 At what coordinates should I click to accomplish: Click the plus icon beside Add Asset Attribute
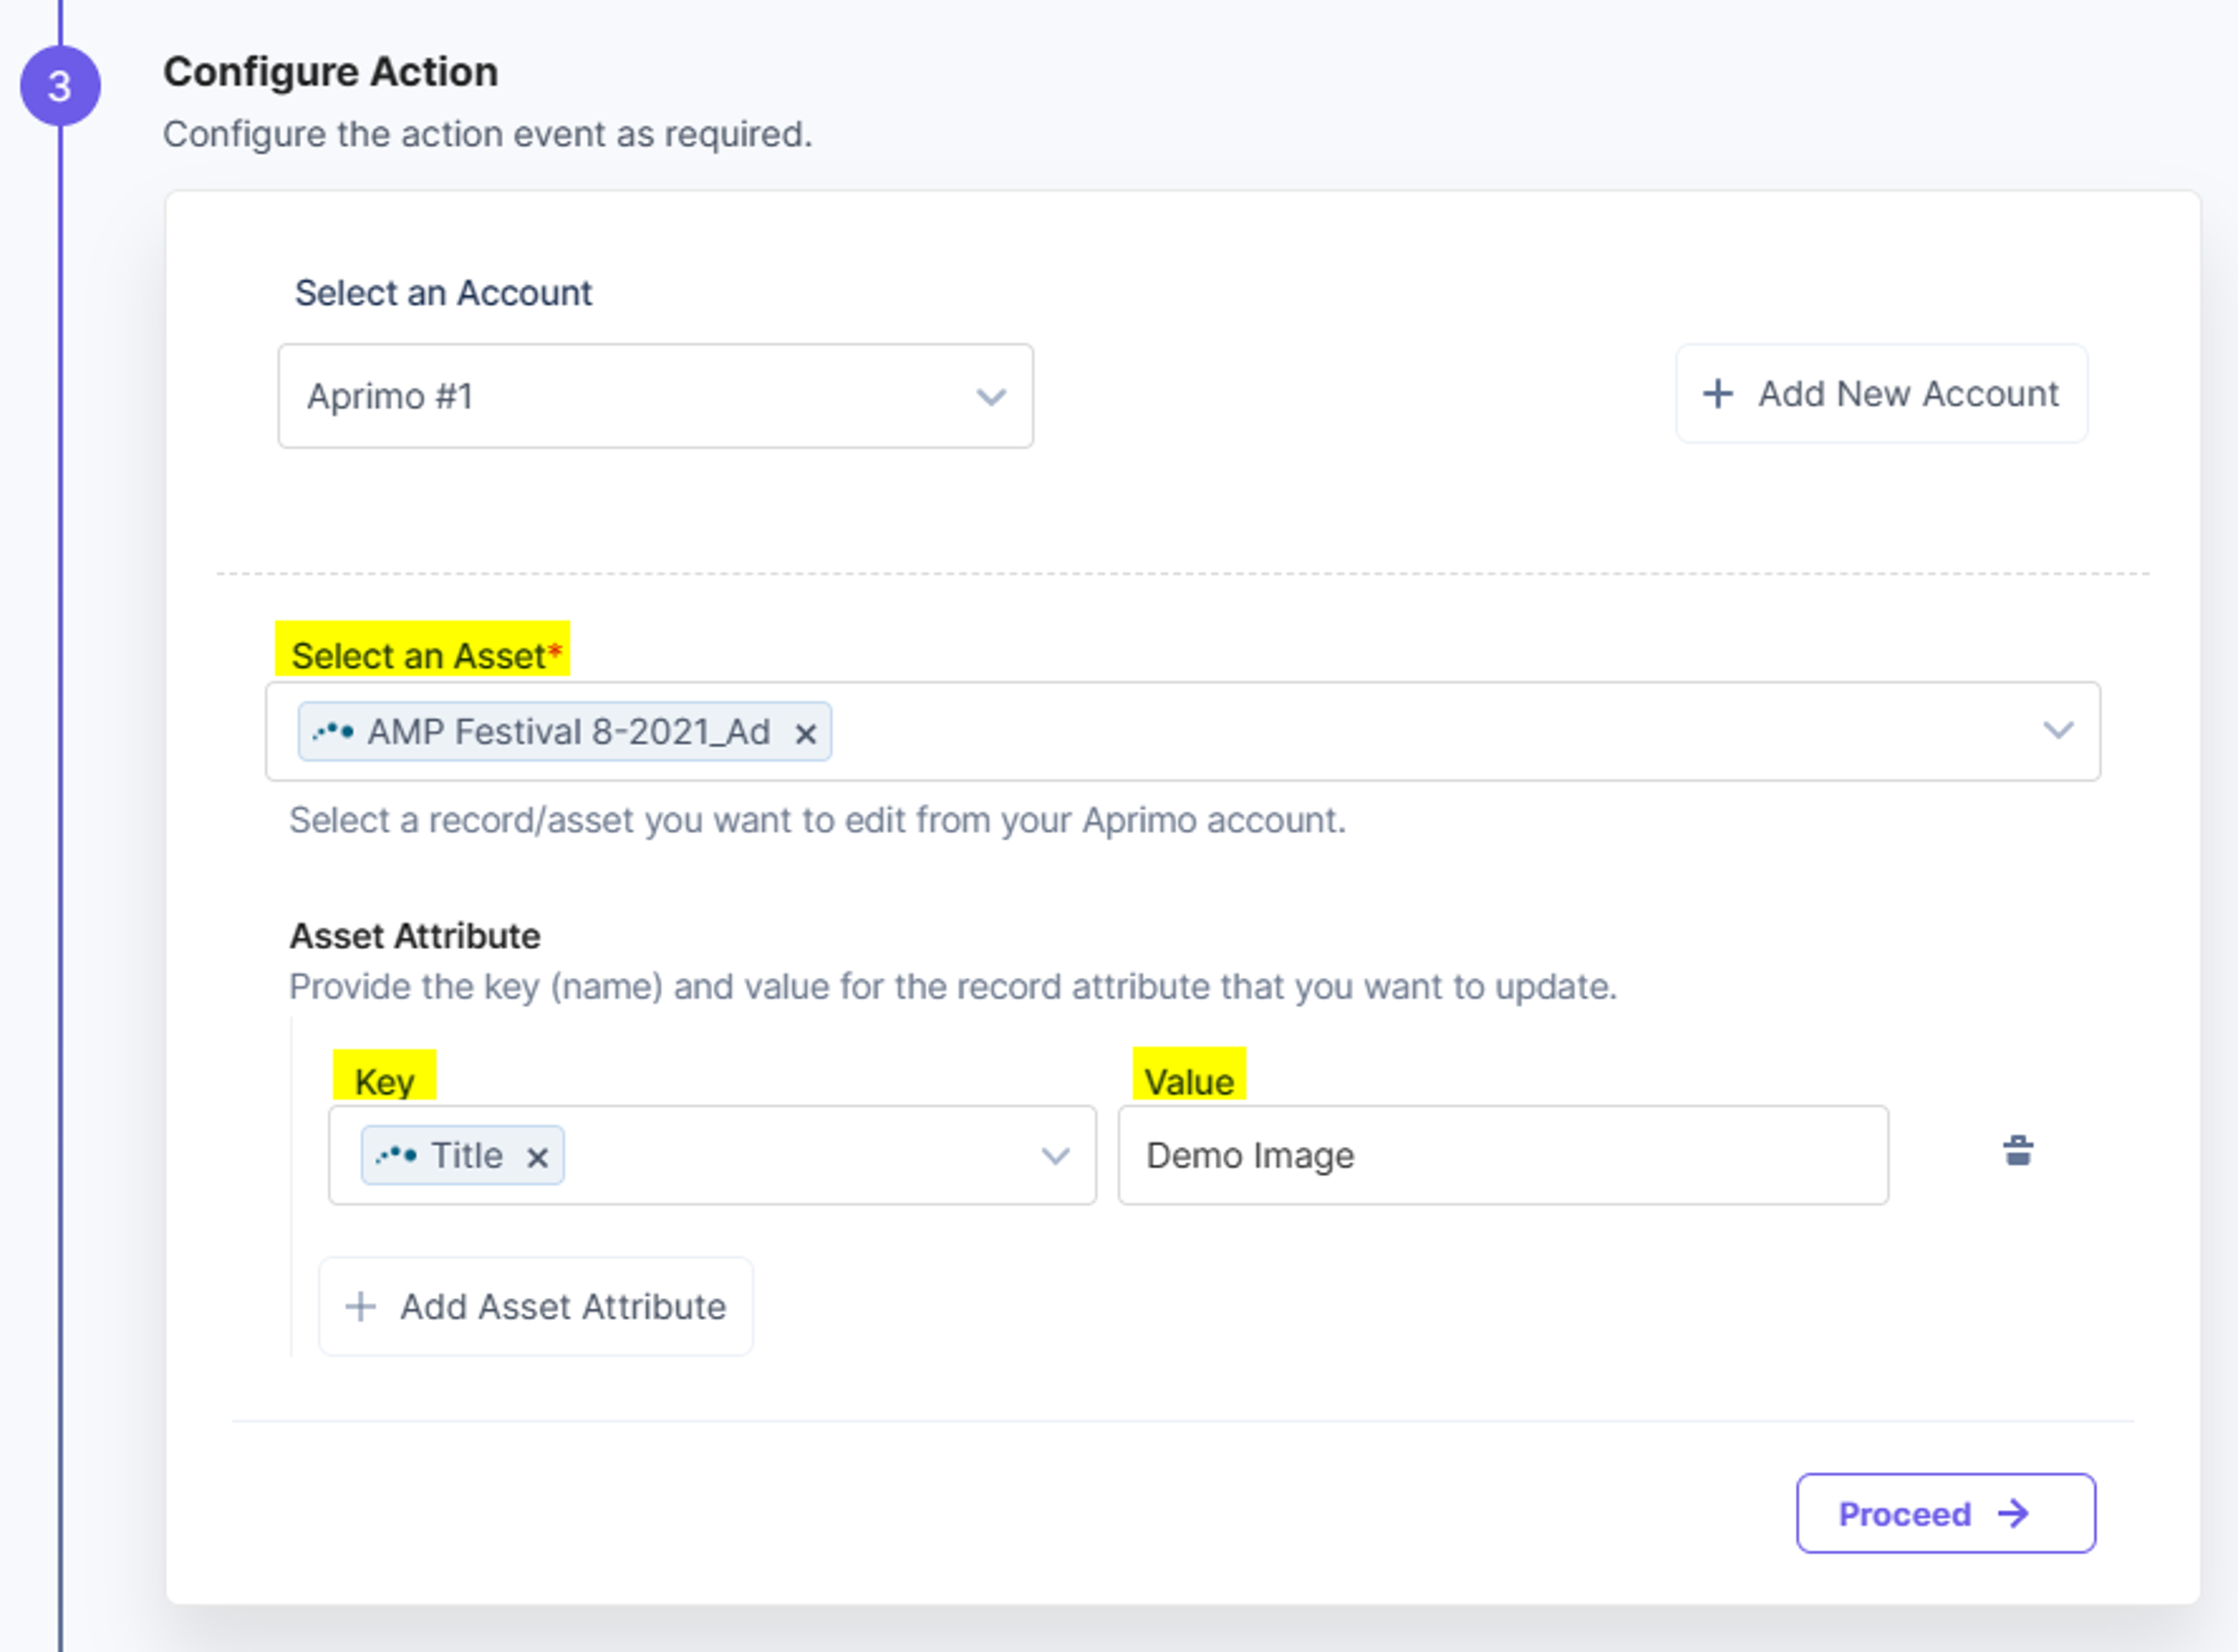tap(360, 1306)
